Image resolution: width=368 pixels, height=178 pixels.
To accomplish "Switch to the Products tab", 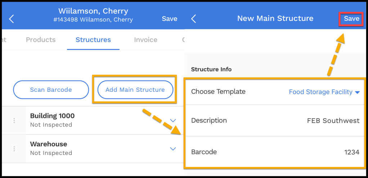I will tap(41, 40).
